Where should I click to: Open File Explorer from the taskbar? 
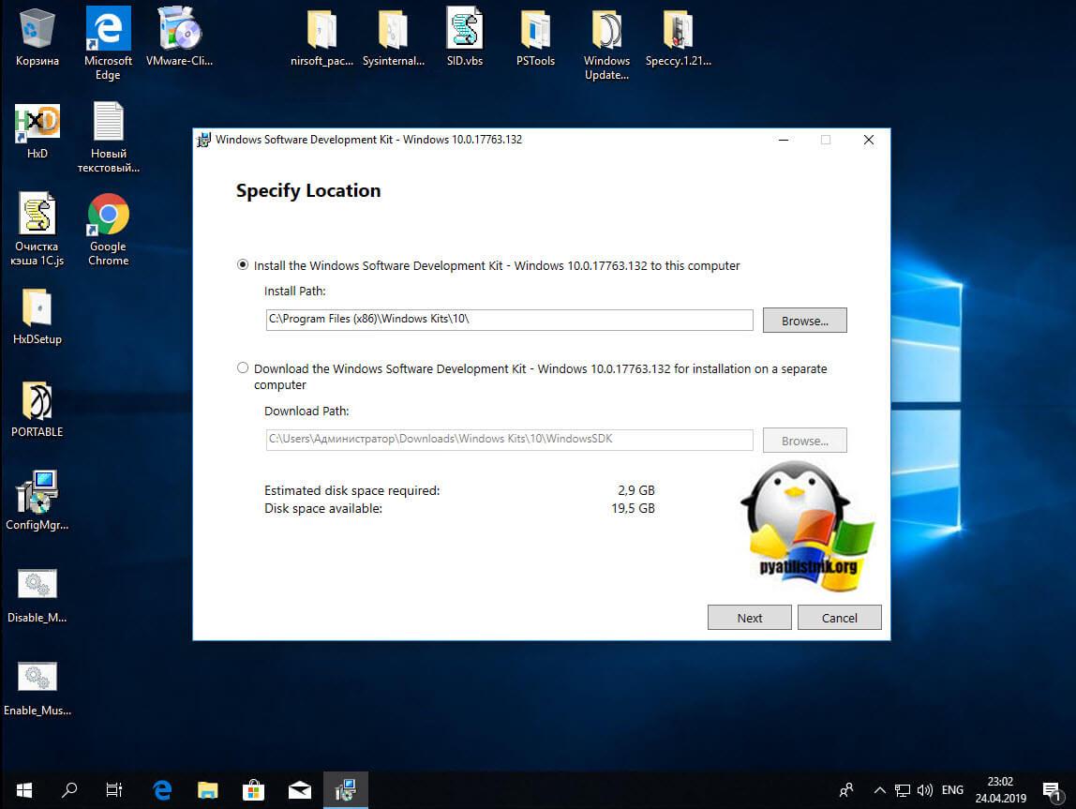click(x=208, y=790)
